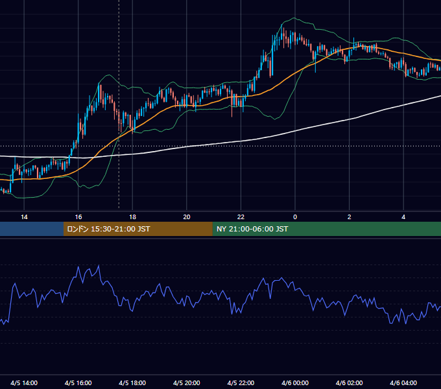Screen dimensions: 441x389
Task: Click the 4/5 18:00 date label
Action: 132,383
